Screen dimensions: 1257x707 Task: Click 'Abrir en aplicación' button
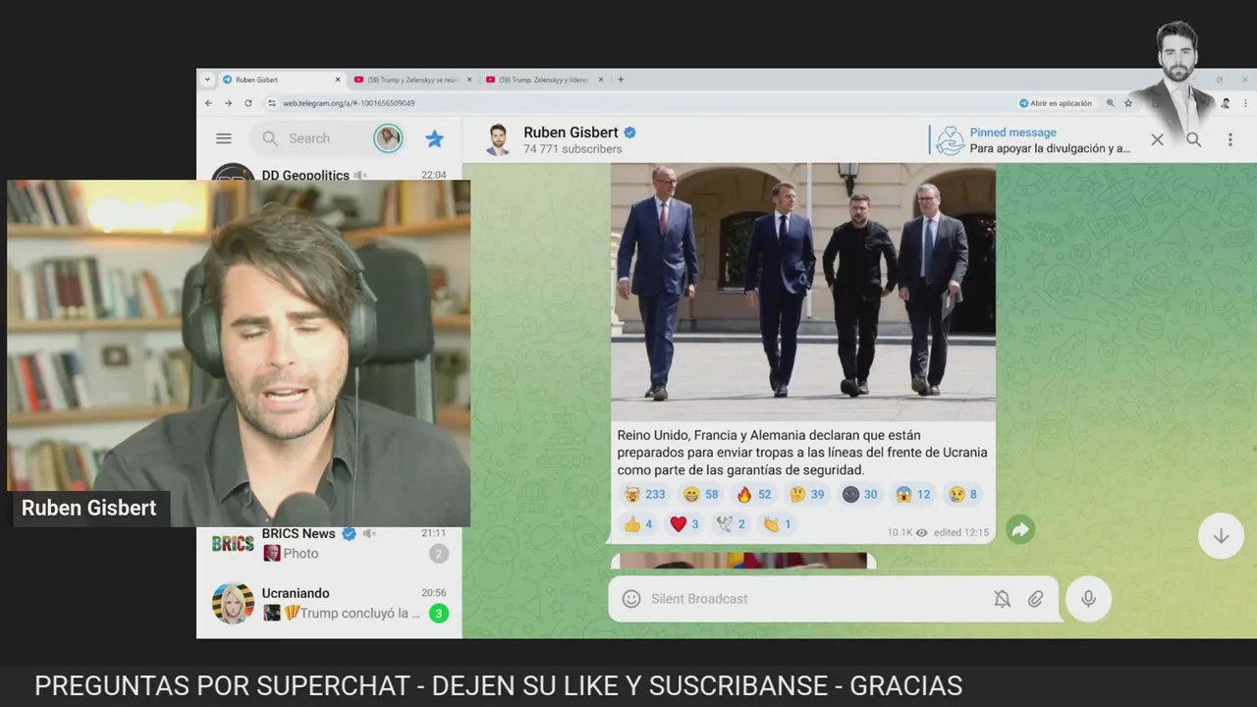tap(1055, 103)
